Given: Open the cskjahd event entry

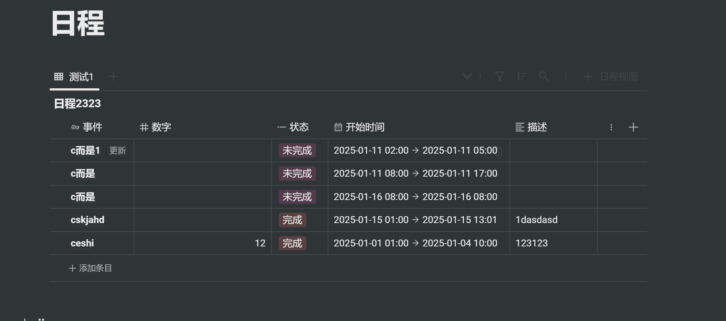Looking at the screenshot, I should [x=87, y=220].
